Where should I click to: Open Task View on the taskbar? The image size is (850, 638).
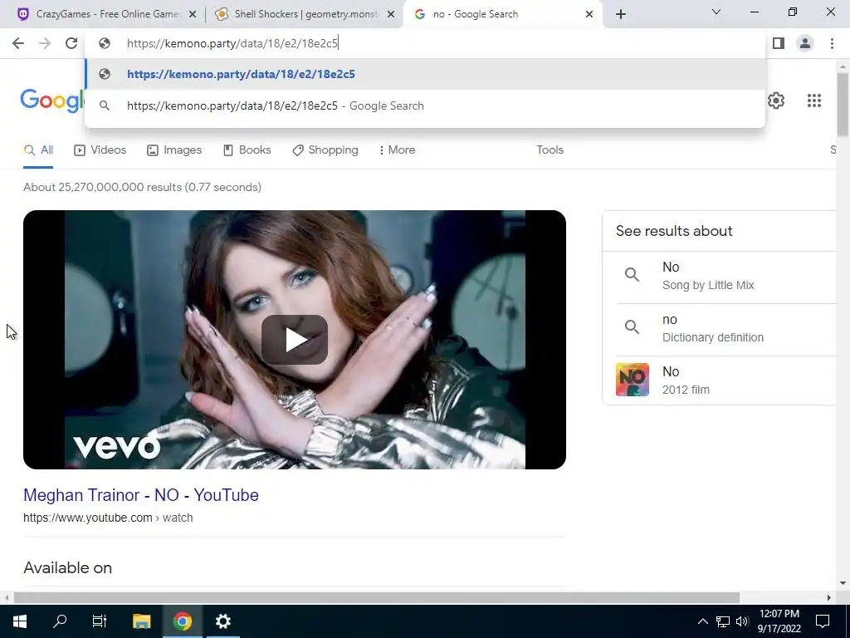click(x=100, y=621)
